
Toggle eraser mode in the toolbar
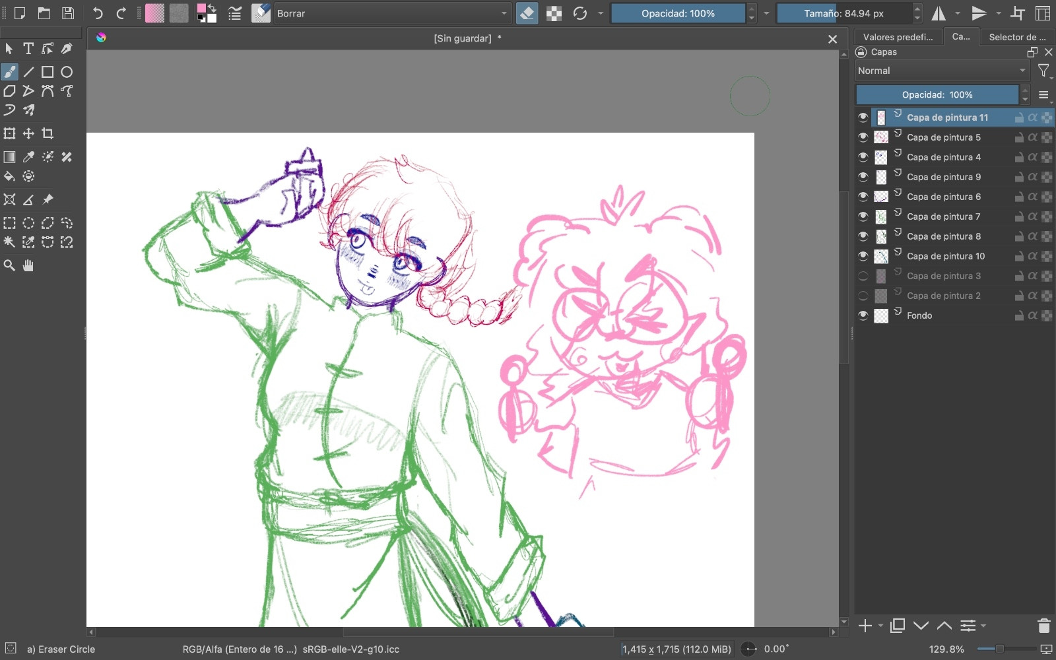527,13
